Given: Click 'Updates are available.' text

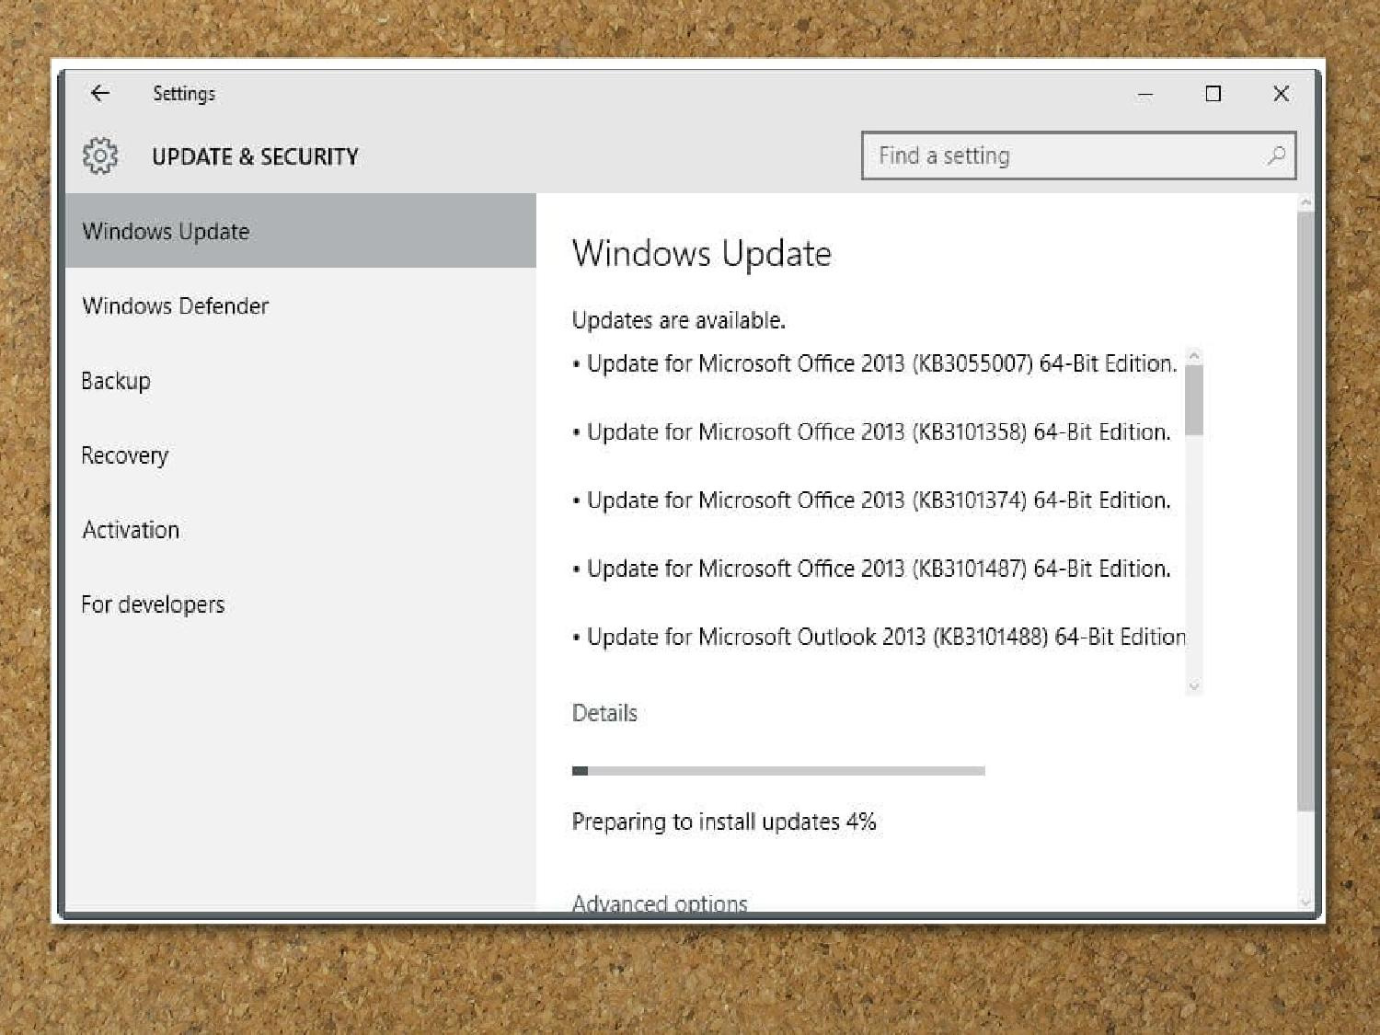Looking at the screenshot, I should click(678, 320).
